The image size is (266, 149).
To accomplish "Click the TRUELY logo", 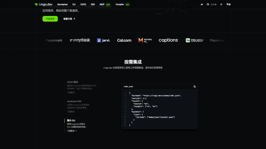I will 194,40.
